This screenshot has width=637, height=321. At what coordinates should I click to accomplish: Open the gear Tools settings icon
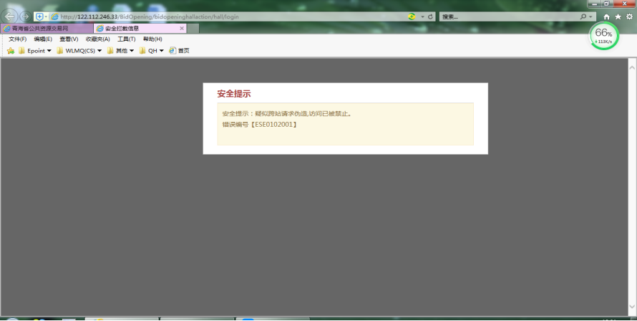click(628, 16)
